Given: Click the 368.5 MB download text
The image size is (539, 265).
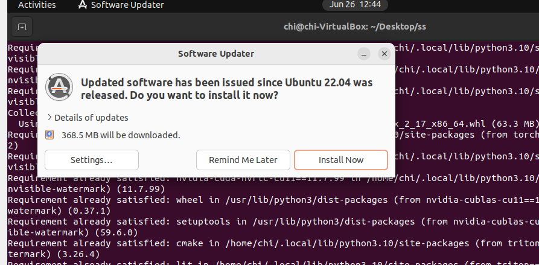Looking at the screenshot, I should click(x=121, y=135).
